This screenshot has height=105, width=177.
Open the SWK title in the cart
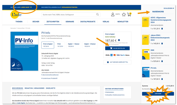(152, 50)
